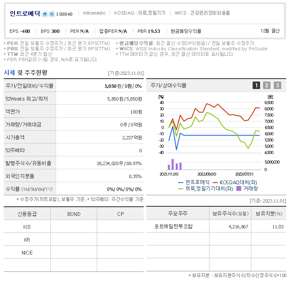Switch to chart tab 2
290x282 pixels.
tap(267, 85)
